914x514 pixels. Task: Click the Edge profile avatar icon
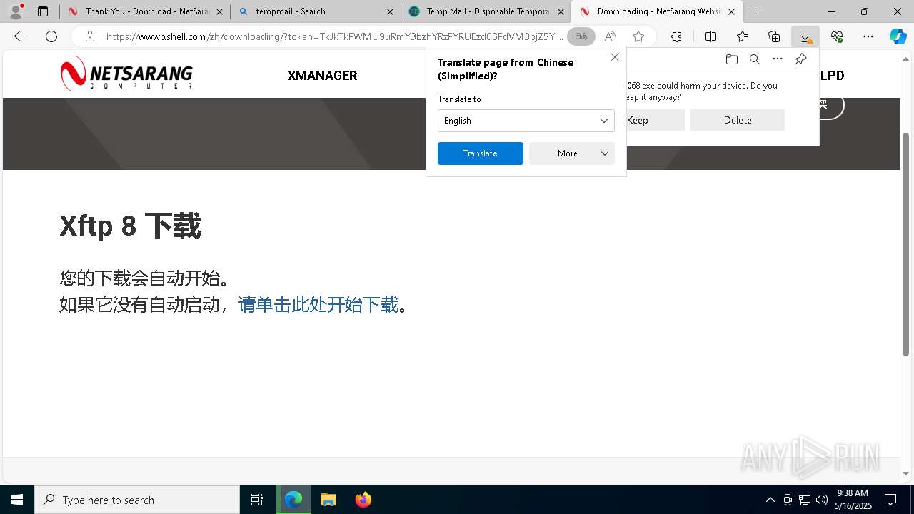(x=16, y=11)
